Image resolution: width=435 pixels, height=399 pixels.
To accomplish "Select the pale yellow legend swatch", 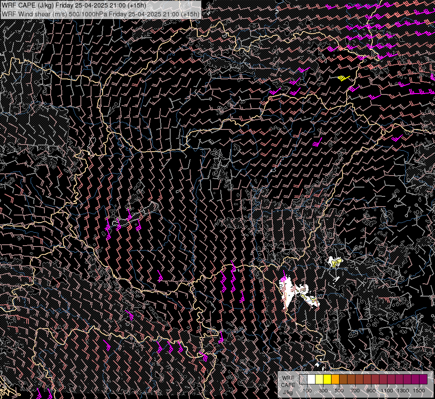I will (319, 379).
